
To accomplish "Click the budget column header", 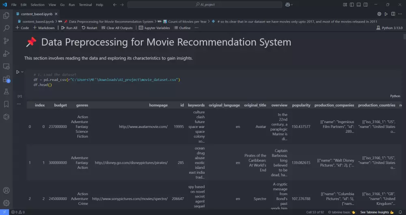I will click(x=60, y=105).
